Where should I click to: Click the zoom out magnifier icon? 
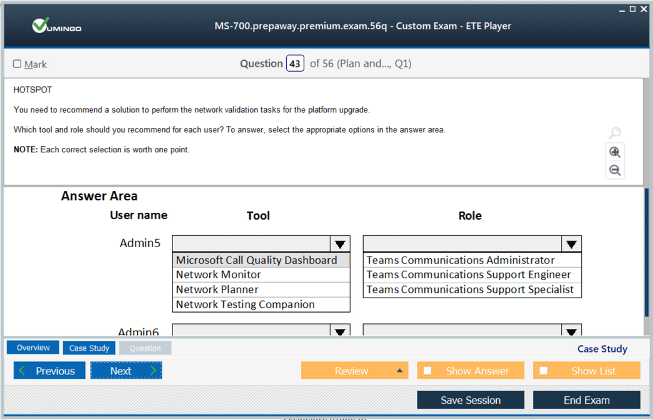615,170
